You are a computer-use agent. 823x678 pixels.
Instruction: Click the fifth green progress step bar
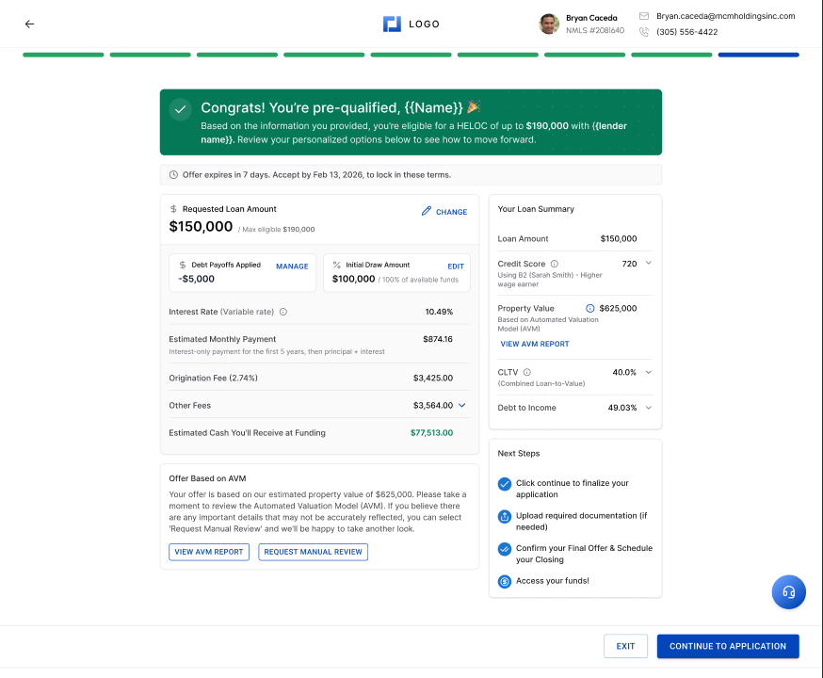pos(411,55)
